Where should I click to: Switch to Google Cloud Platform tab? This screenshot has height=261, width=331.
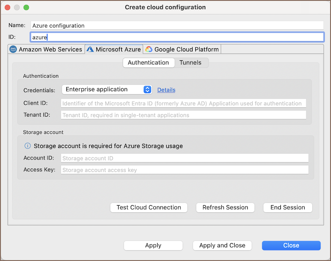pyautogui.click(x=182, y=50)
